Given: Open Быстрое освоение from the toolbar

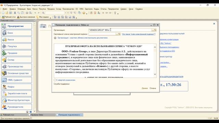Looking at the screenshot, I should (26, 17).
